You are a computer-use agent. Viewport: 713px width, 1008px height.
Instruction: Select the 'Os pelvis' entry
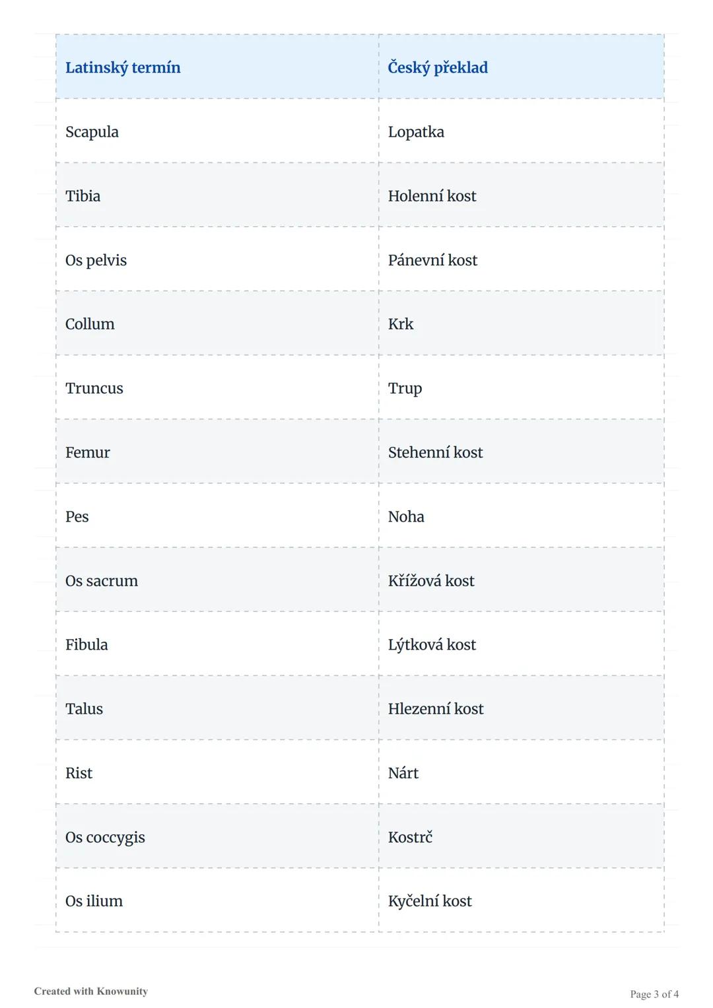tap(96, 260)
